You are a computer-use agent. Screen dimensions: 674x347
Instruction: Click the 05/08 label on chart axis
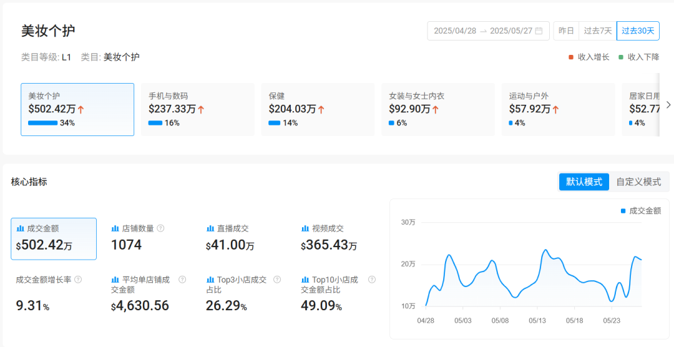click(500, 320)
